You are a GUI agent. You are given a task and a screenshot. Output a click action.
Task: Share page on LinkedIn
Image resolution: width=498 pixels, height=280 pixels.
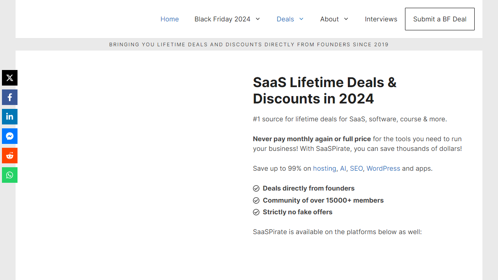tap(10, 117)
